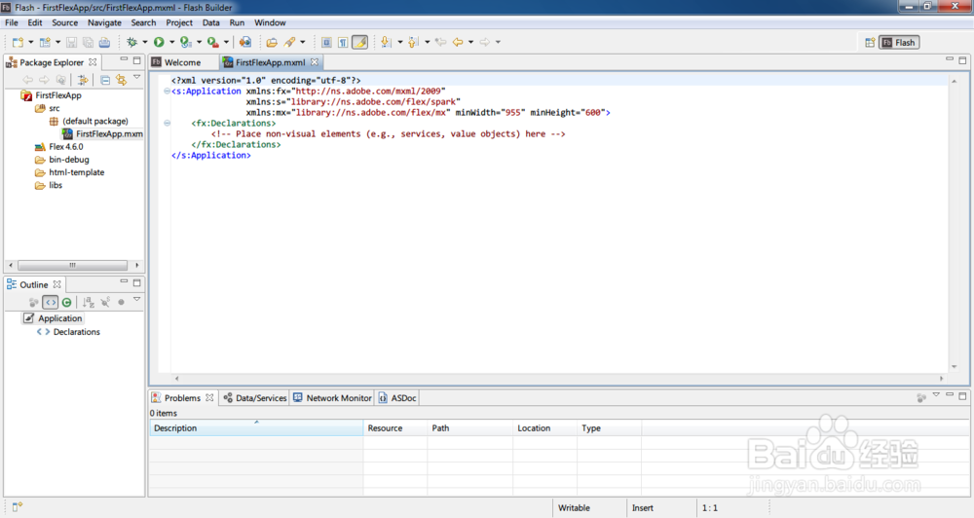
Task: Open the File menu
Action: coord(12,23)
